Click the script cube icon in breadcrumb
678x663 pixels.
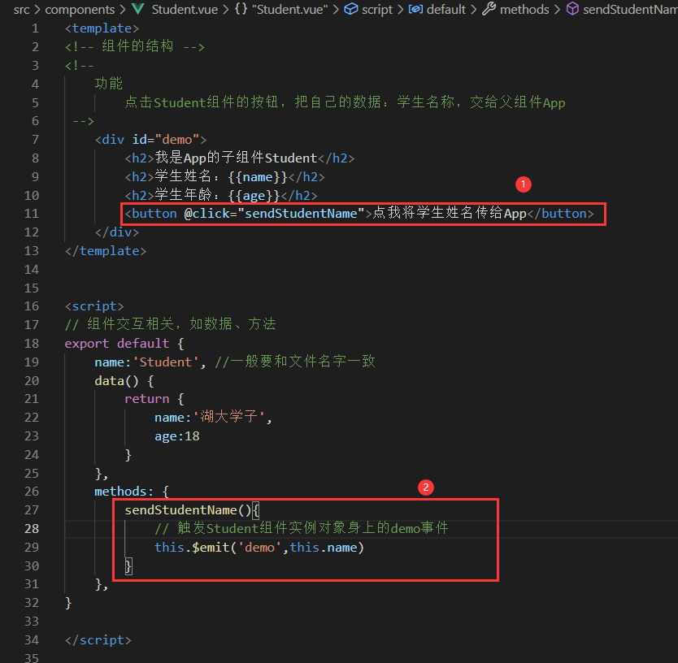pos(350,9)
